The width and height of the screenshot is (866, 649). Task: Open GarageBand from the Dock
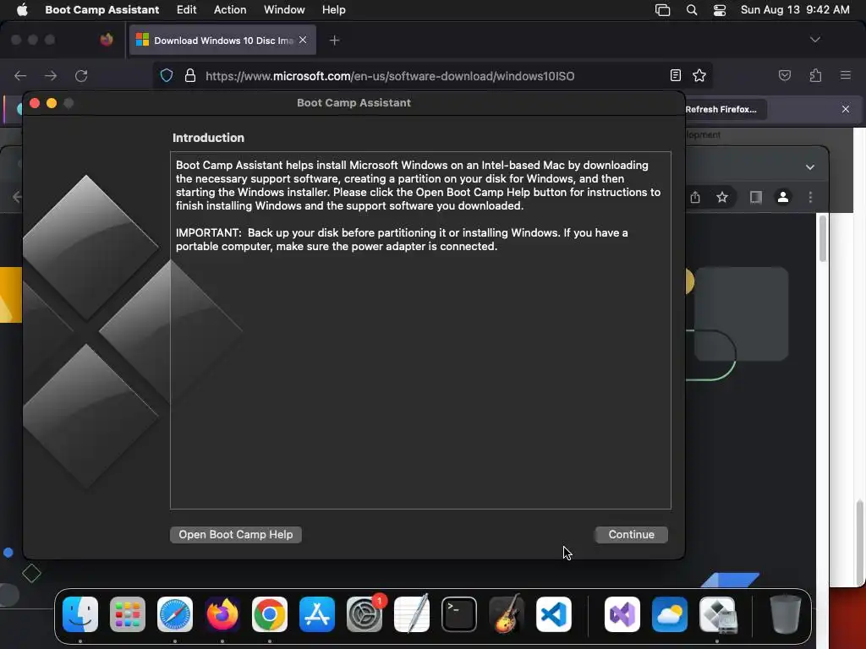tap(507, 614)
